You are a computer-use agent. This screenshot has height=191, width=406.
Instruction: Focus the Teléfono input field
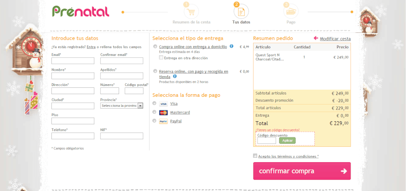[x=73, y=136]
